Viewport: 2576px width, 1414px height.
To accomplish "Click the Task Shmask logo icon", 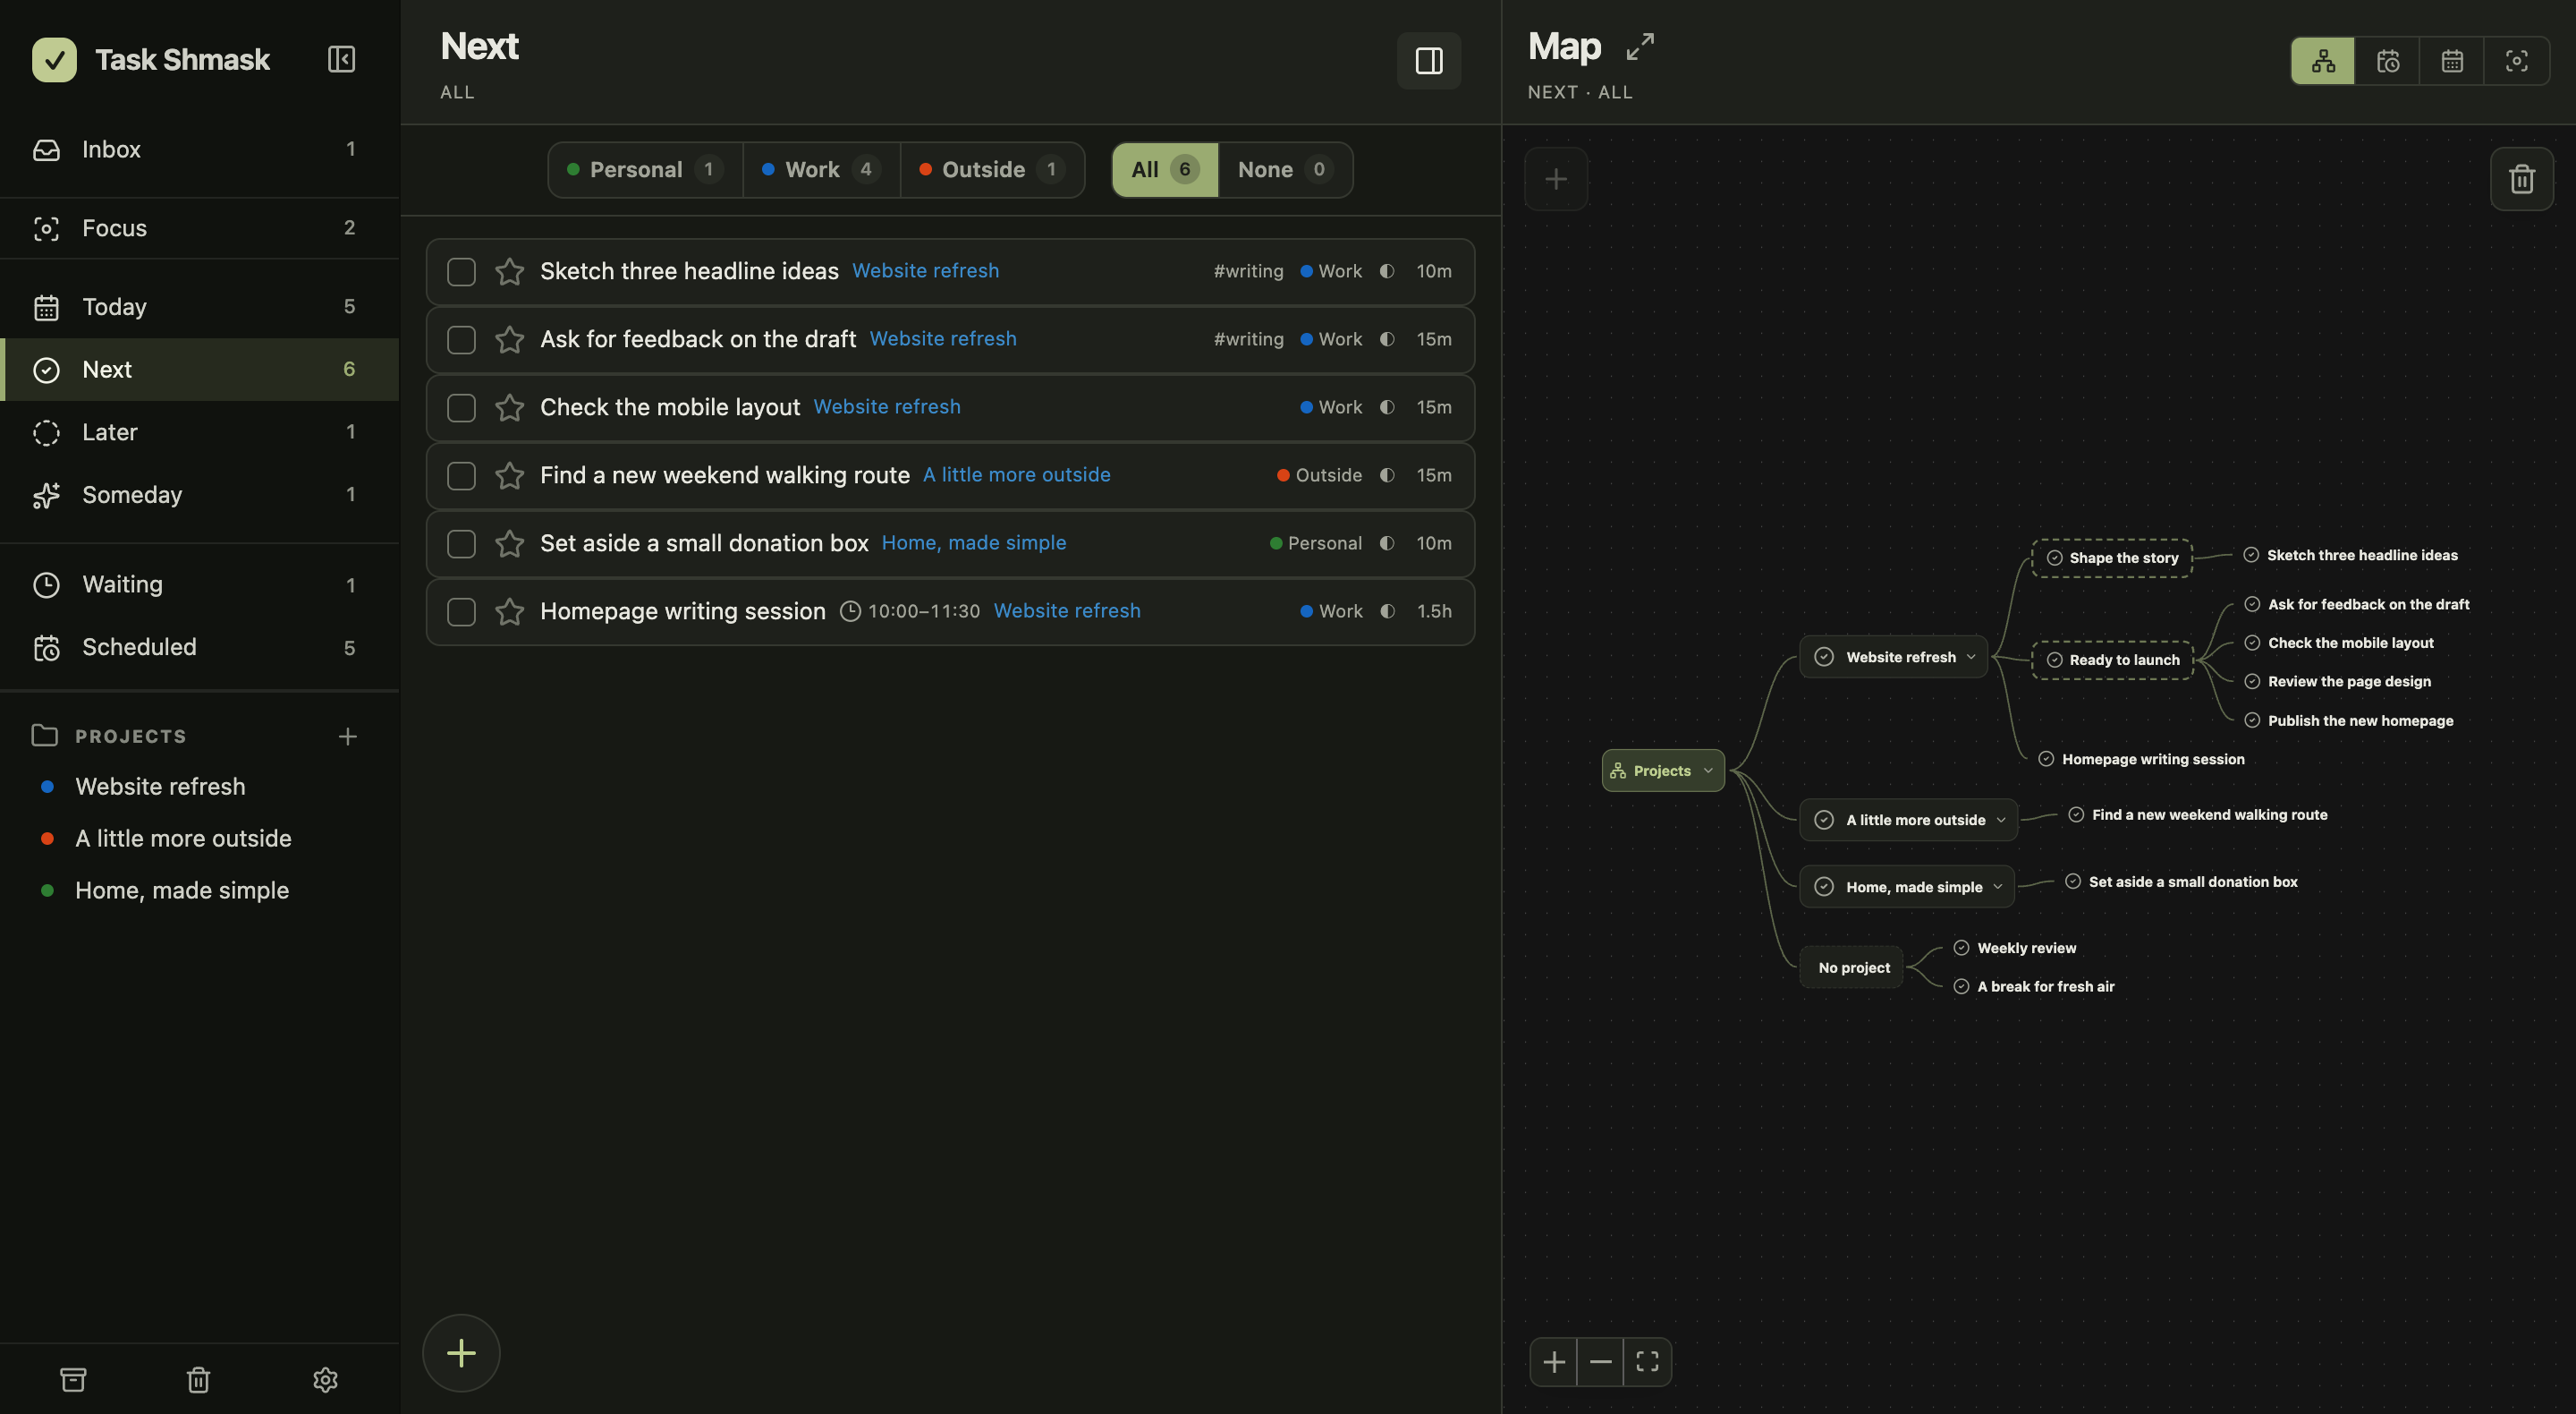I will [x=54, y=60].
